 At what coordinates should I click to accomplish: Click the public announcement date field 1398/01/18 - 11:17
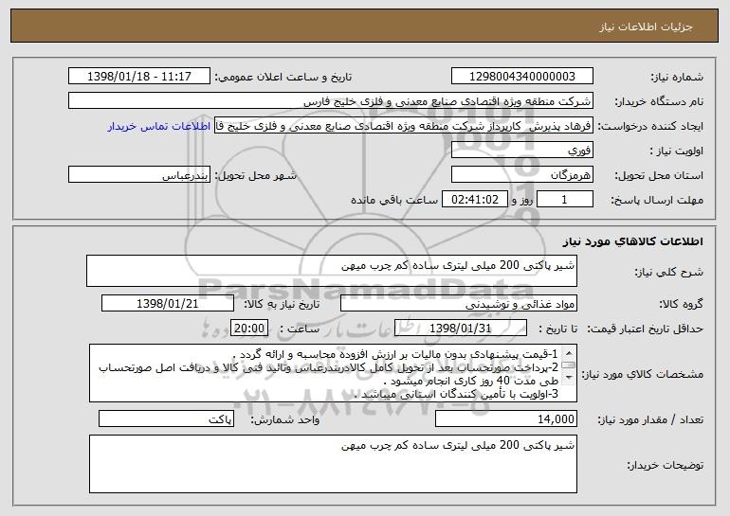click(139, 77)
